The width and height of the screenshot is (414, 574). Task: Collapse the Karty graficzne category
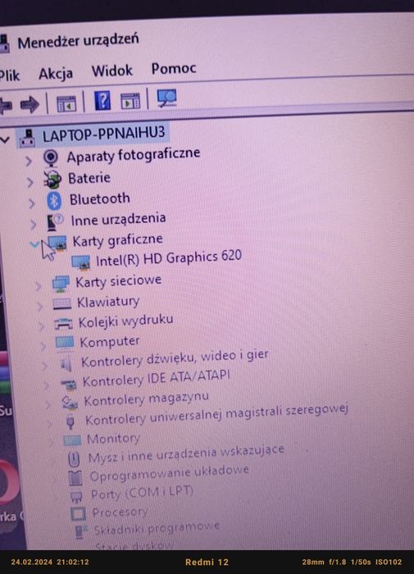pyautogui.click(x=34, y=244)
